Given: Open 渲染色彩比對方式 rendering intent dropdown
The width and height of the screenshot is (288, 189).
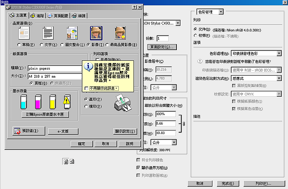Looking at the screenshot, I should click(x=256, y=78).
